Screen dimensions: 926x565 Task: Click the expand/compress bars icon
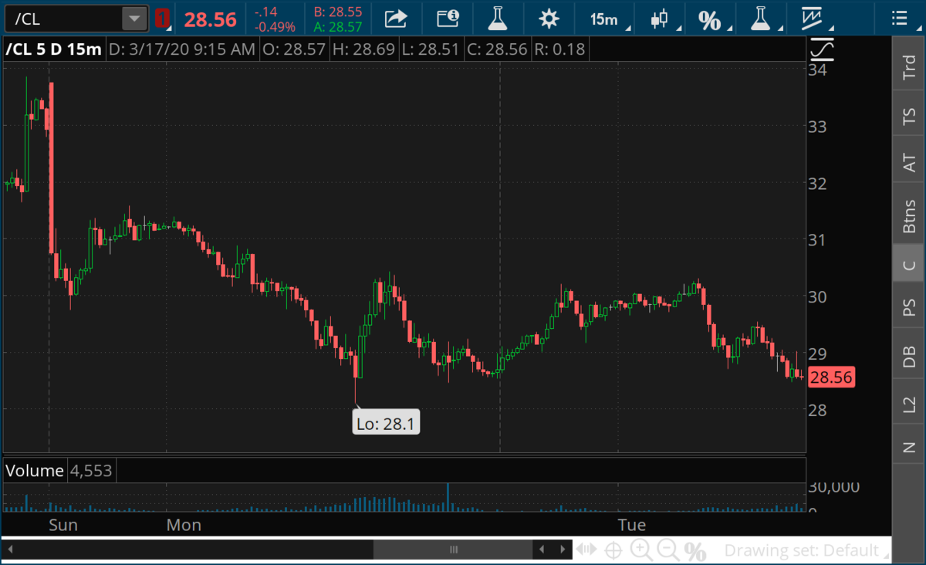(586, 550)
